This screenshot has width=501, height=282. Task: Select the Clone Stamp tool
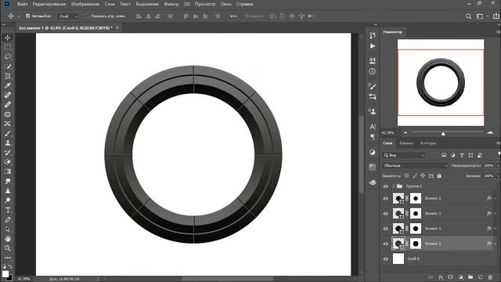click(x=8, y=143)
